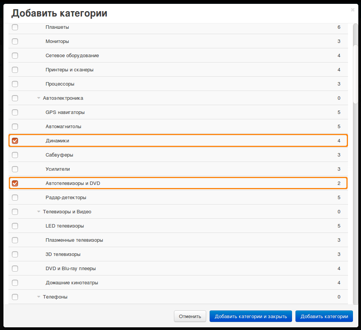361x330 pixels.
Task: Click Добавить категории и закрыть button
Action: (x=251, y=317)
